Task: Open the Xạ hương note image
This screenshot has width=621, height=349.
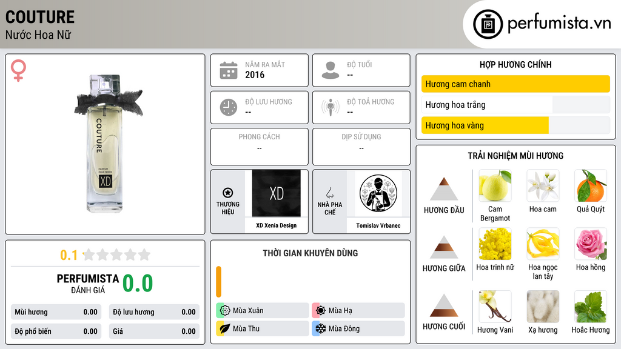Action: pyautogui.click(x=543, y=306)
